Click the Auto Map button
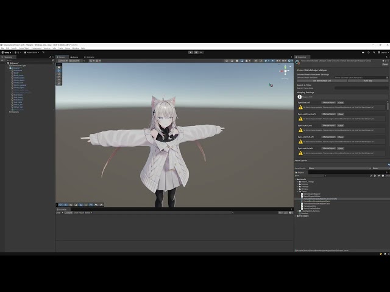Image resolution: width=390 pixels, height=292 pixels. coord(368,81)
